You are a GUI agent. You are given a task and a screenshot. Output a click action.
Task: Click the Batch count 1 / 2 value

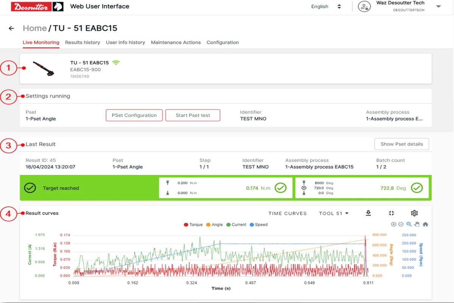pos(381,167)
